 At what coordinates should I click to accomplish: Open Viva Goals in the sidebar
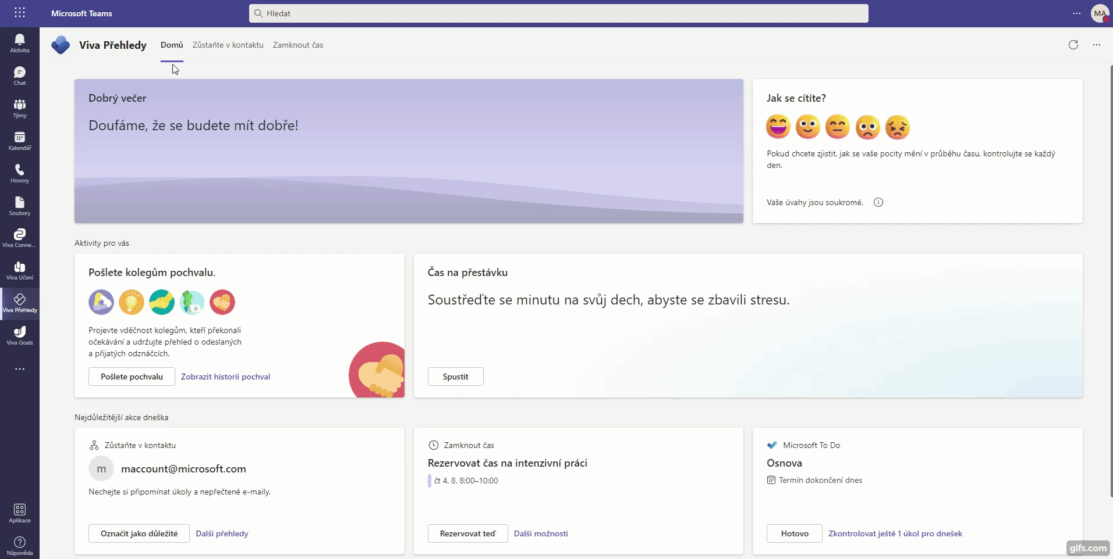click(x=20, y=335)
